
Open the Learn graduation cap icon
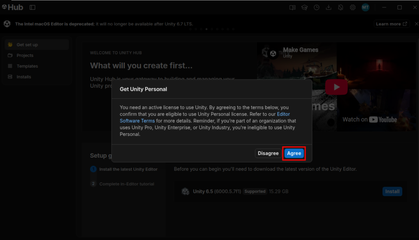point(304,7)
